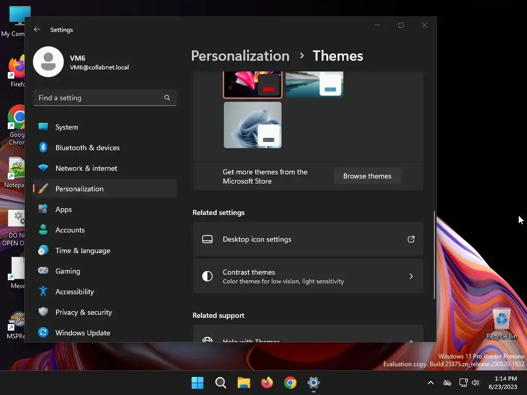Open Accounts settings

click(x=105, y=230)
